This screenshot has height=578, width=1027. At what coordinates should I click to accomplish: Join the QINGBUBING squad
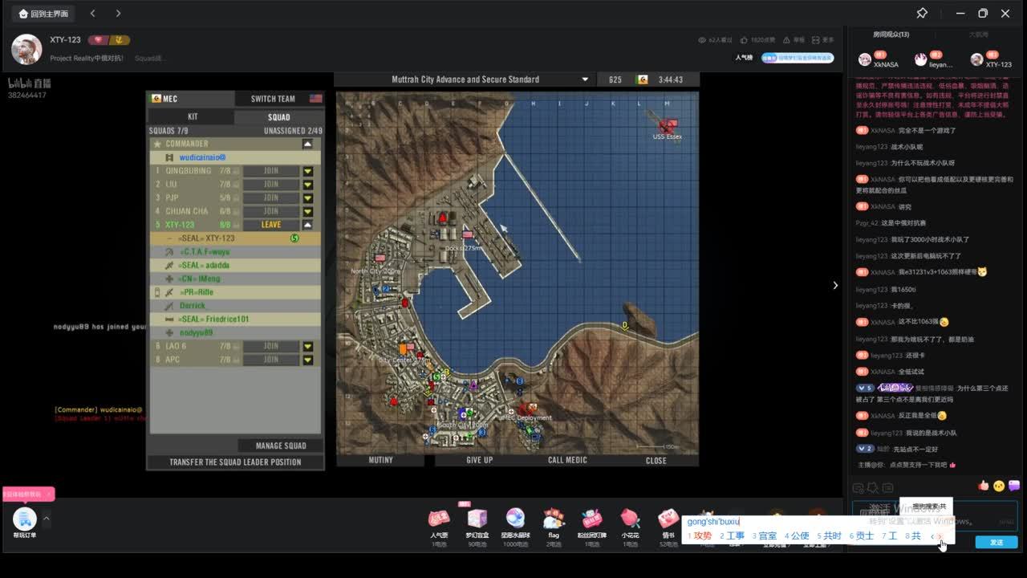[271, 171]
